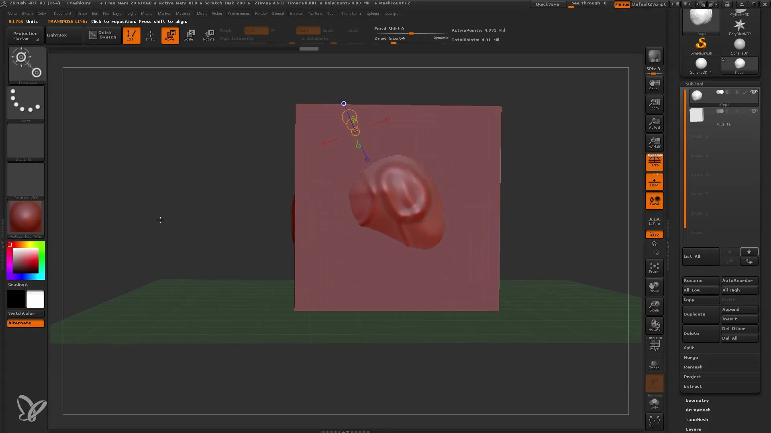Open the LightBox browser
Screen dimensions: 771x433
[63, 35]
